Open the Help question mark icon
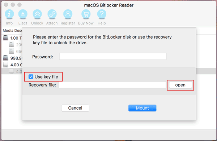Screen dimensions: 217x141 pos(102,14)
